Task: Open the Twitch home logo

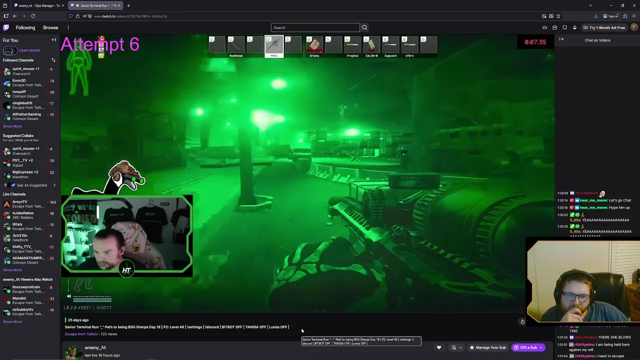Action: pyautogui.click(x=6, y=27)
